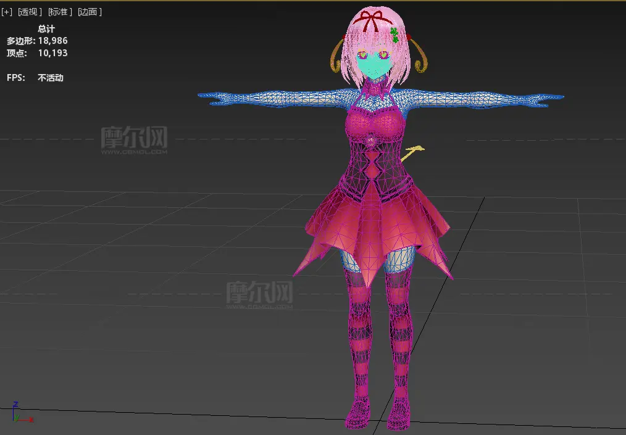Open the 边面 display mode menu
This screenshot has height=435, width=626.
pyautogui.click(x=90, y=12)
